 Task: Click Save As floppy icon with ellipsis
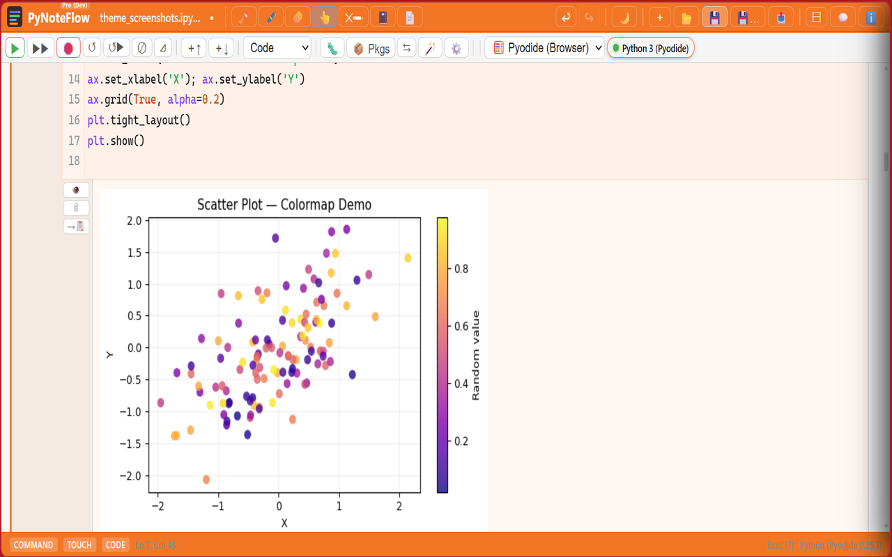pyautogui.click(x=747, y=17)
